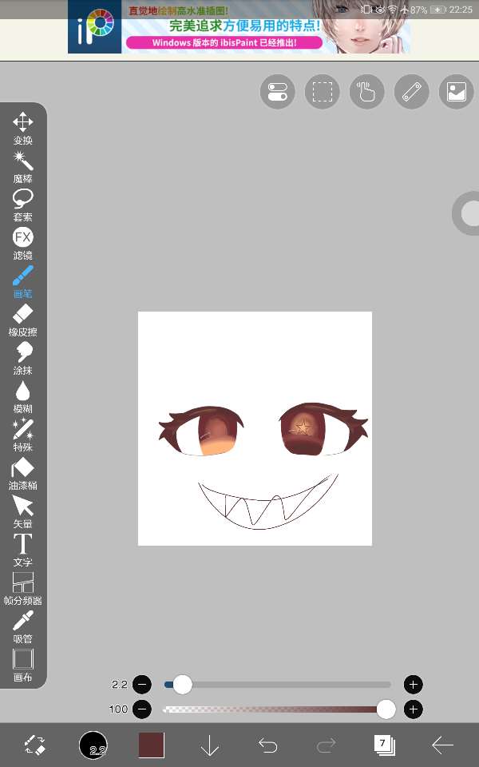
Task: Open the dark red color swatch
Action: coord(151,745)
